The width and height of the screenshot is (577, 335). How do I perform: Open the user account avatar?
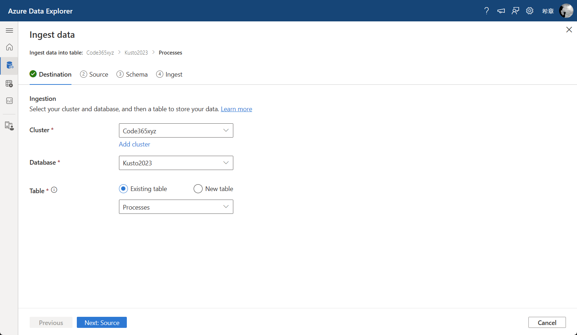[x=566, y=11]
